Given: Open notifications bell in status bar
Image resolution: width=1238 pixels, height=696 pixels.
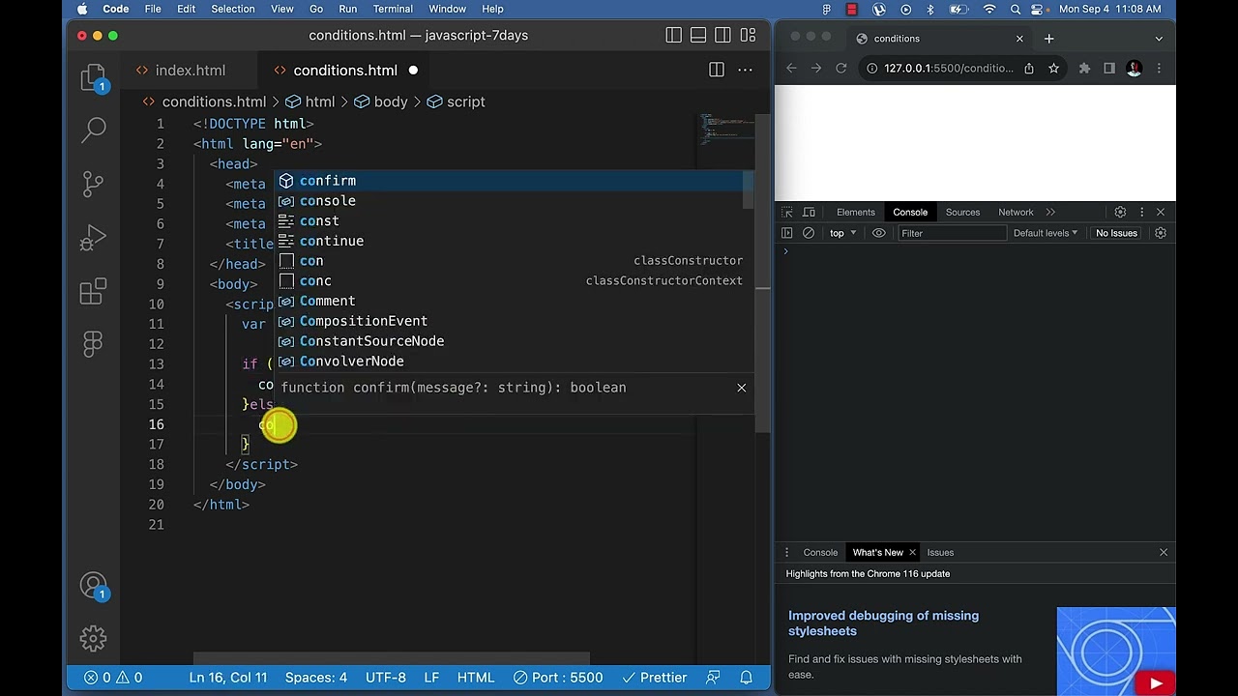Looking at the screenshot, I should (x=747, y=678).
